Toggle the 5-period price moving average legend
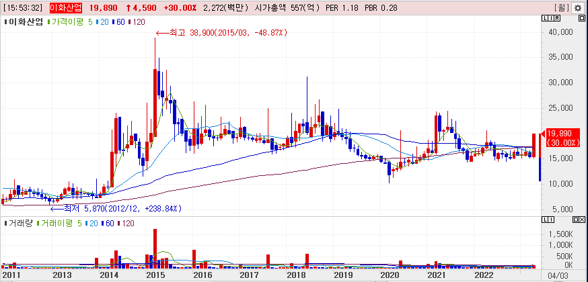Viewport: 588px width, 282px height. click(x=90, y=22)
